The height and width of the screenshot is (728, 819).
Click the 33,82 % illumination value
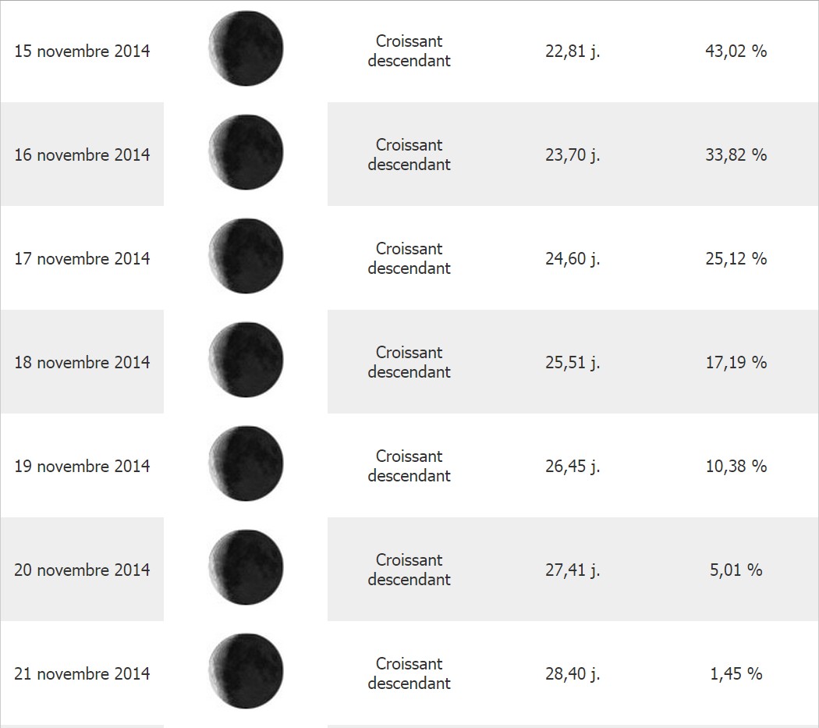pyautogui.click(x=736, y=154)
